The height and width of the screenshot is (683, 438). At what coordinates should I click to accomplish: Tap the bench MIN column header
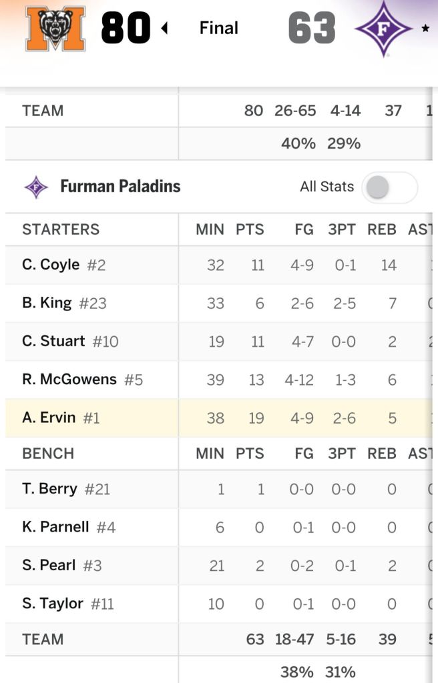210,454
